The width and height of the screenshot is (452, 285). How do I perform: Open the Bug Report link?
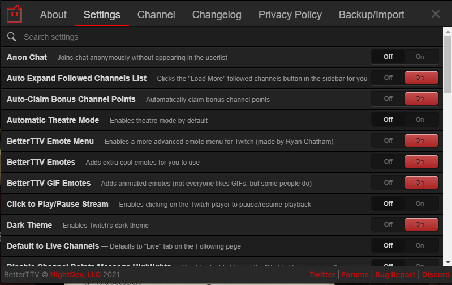pyautogui.click(x=395, y=274)
